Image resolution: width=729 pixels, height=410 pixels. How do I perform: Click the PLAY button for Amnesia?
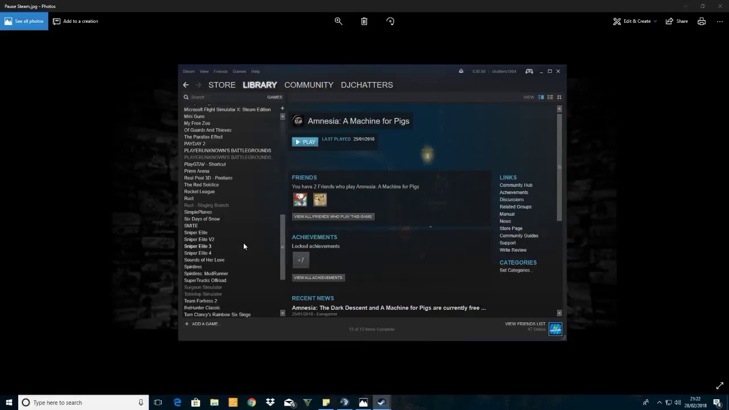coord(305,142)
